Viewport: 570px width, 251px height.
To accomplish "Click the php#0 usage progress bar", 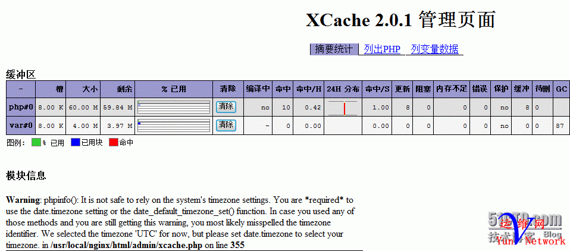I will point(174,107).
